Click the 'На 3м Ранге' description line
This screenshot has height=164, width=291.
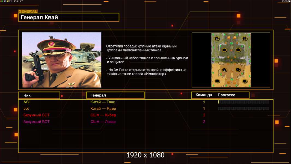point(146,72)
